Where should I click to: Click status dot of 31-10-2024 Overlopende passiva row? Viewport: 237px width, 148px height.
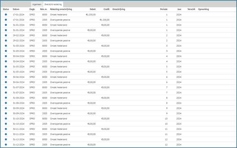point(6,124)
